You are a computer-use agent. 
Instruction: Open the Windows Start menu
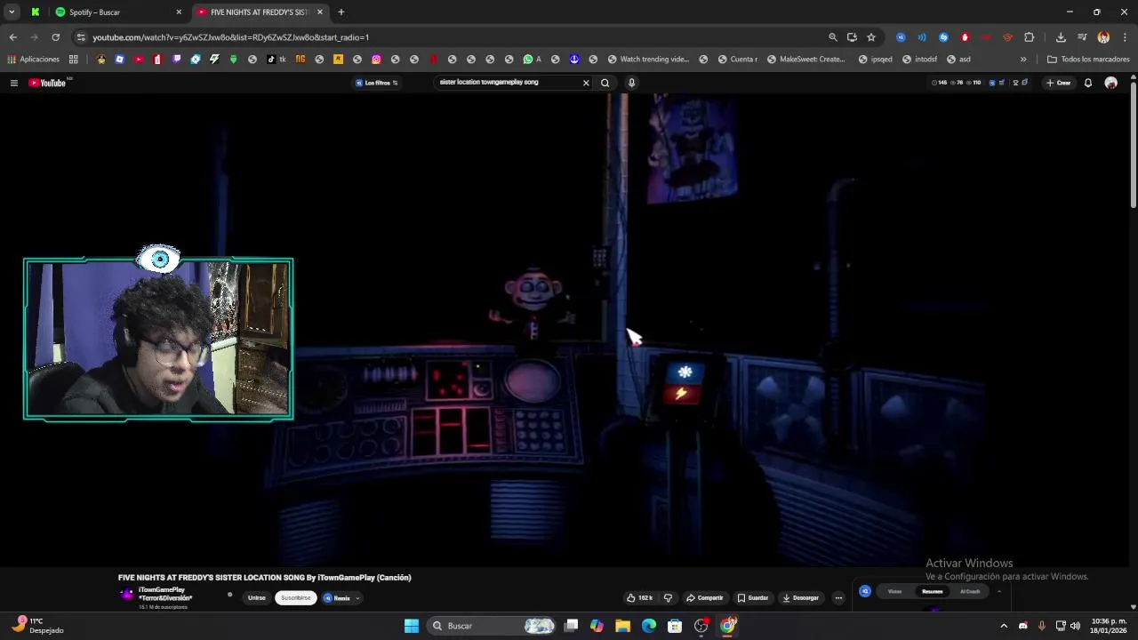point(412,626)
